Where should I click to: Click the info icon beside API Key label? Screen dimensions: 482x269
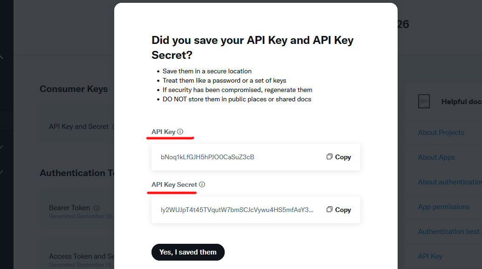(x=180, y=132)
